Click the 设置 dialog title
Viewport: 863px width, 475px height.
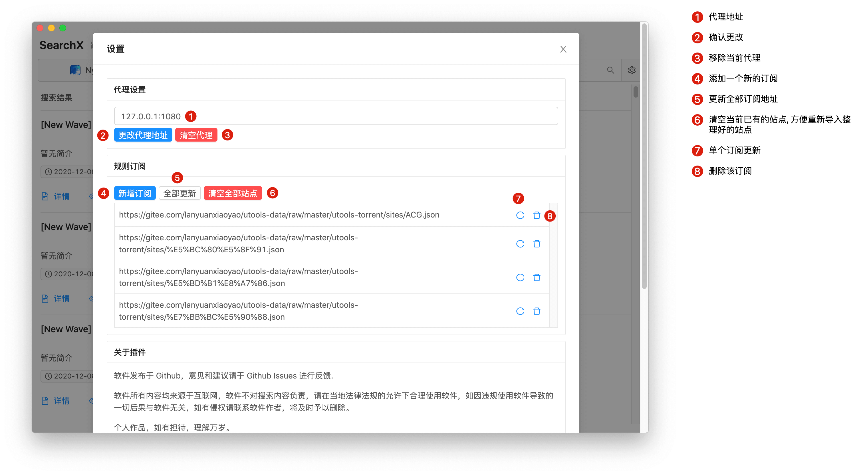click(116, 49)
